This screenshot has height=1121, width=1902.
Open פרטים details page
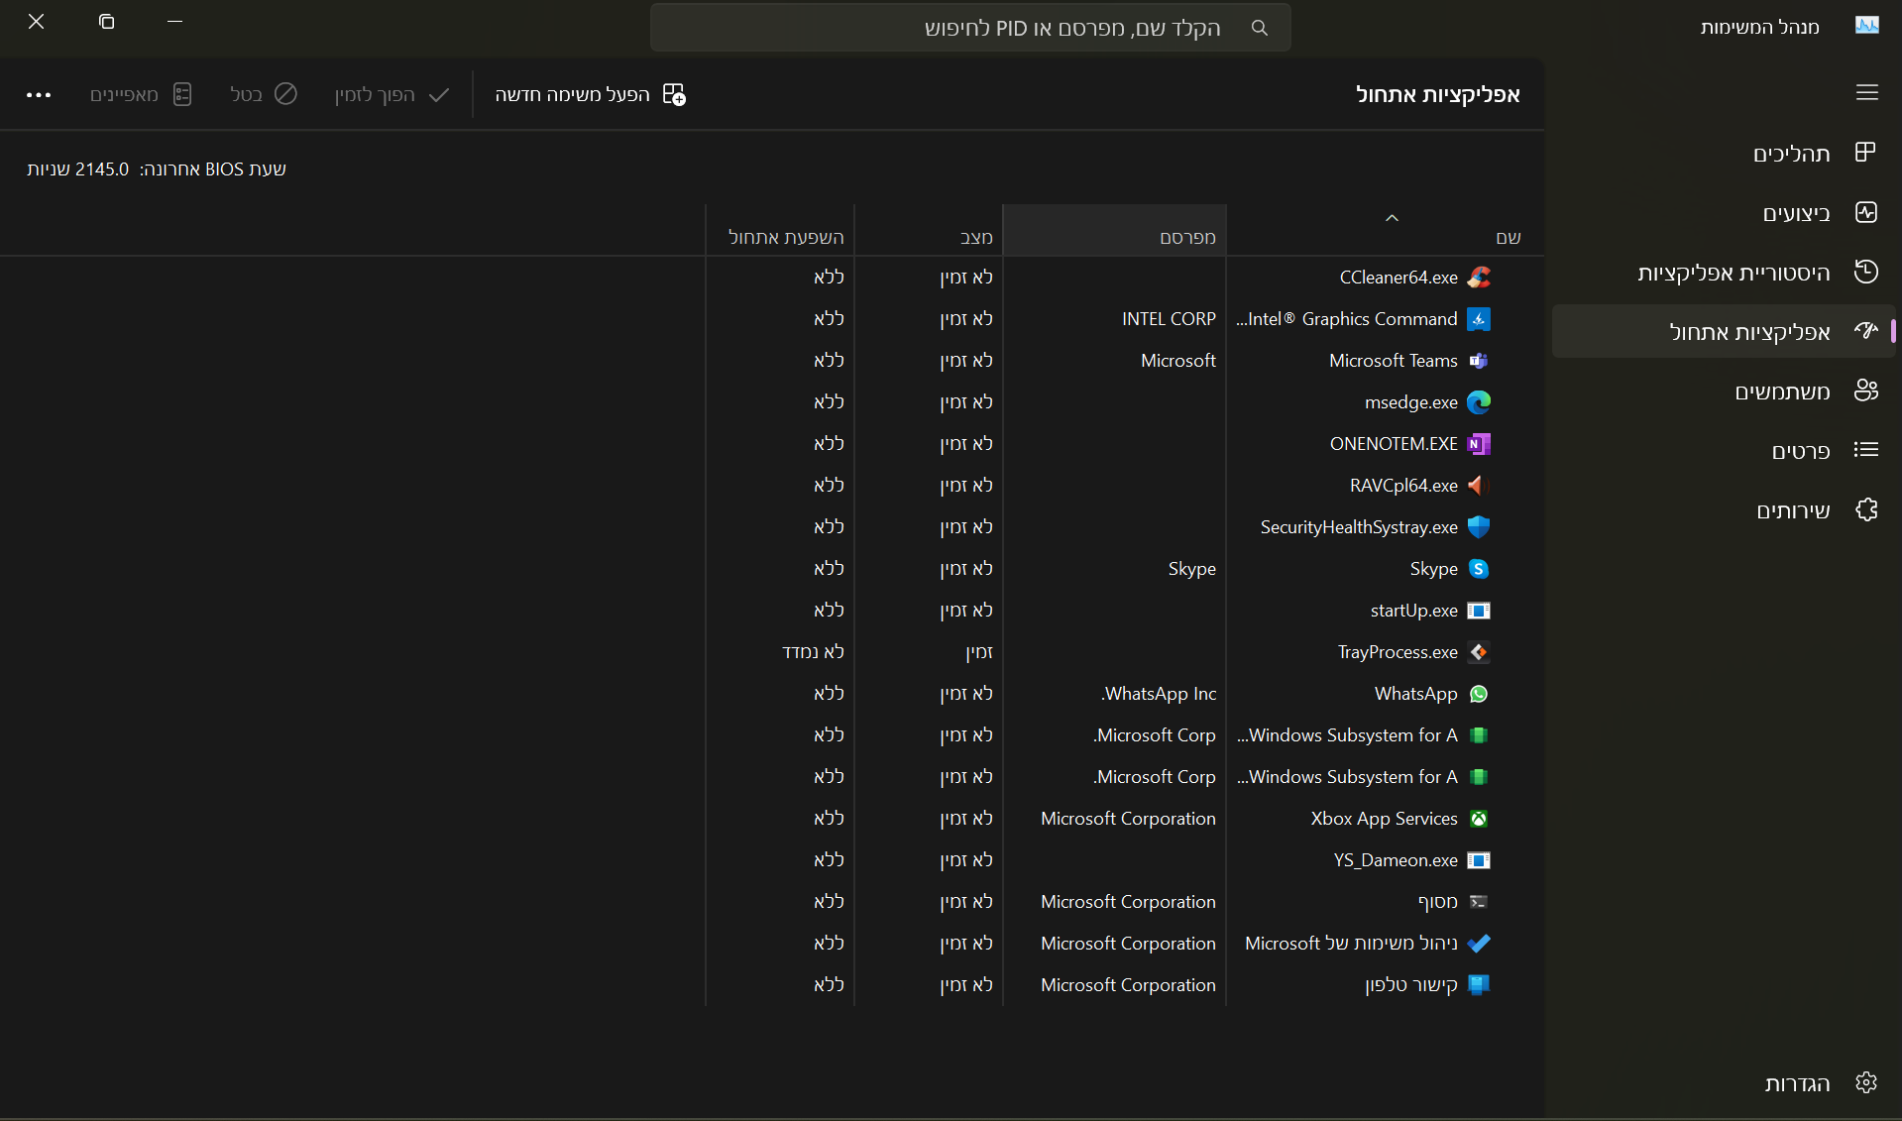click(x=1725, y=451)
